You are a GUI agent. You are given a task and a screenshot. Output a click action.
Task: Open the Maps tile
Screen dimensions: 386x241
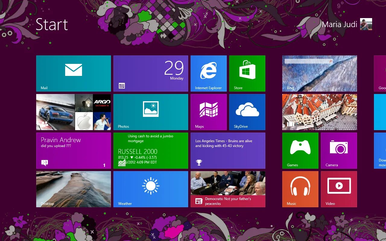pos(209,112)
